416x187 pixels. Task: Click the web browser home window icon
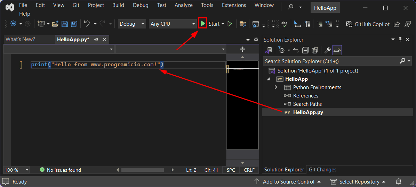click(x=255, y=24)
